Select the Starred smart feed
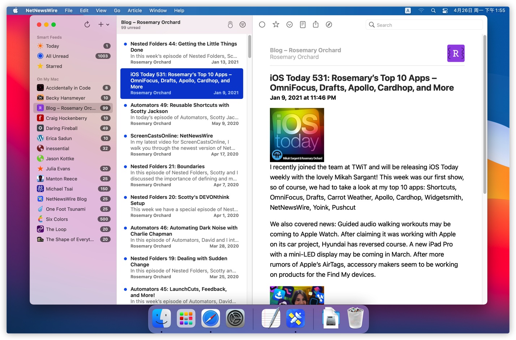Viewport: 516px width, 340px height. 73,66
